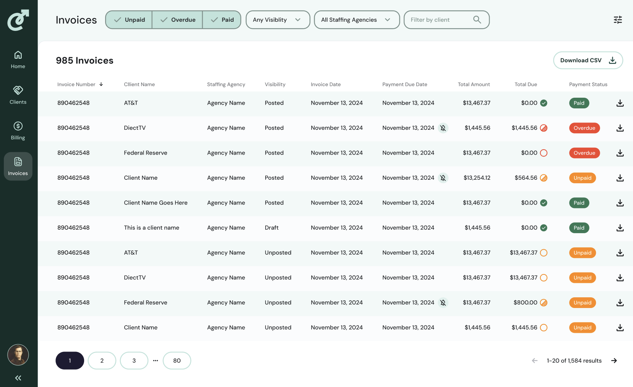Expand the All Staffing Agencies dropdown
The image size is (633, 387).
point(356,20)
